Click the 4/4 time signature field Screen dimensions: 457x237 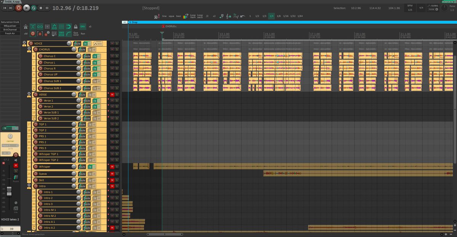421,8
